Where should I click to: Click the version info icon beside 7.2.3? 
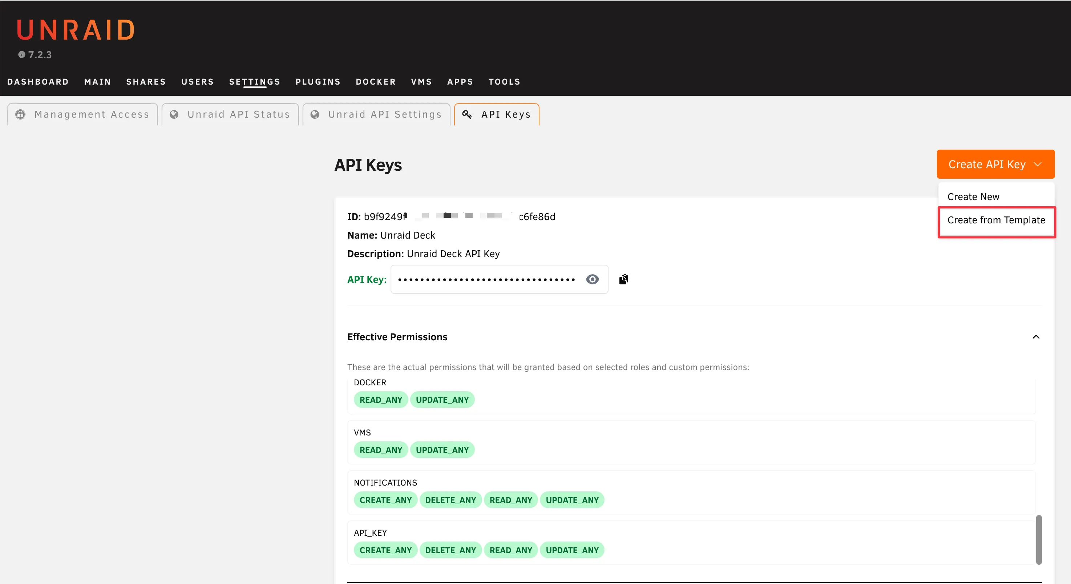22,54
